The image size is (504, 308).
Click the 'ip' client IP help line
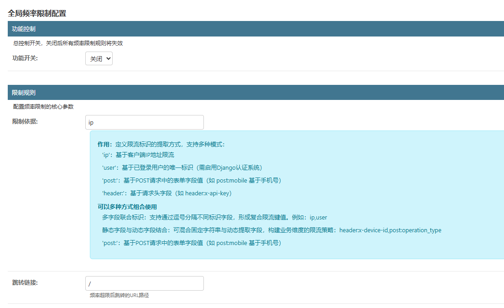[x=138, y=155]
